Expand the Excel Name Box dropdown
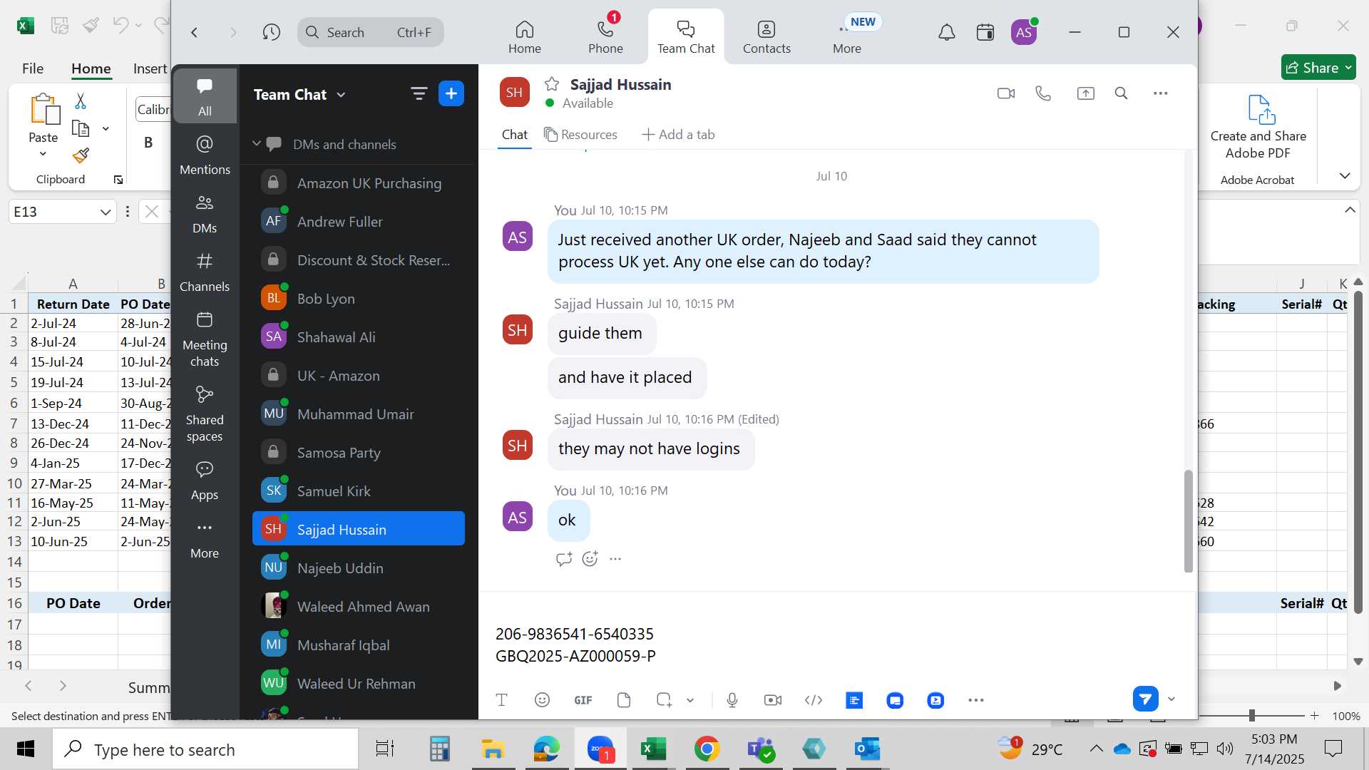Image resolution: width=1369 pixels, height=770 pixels. point(105,212)
